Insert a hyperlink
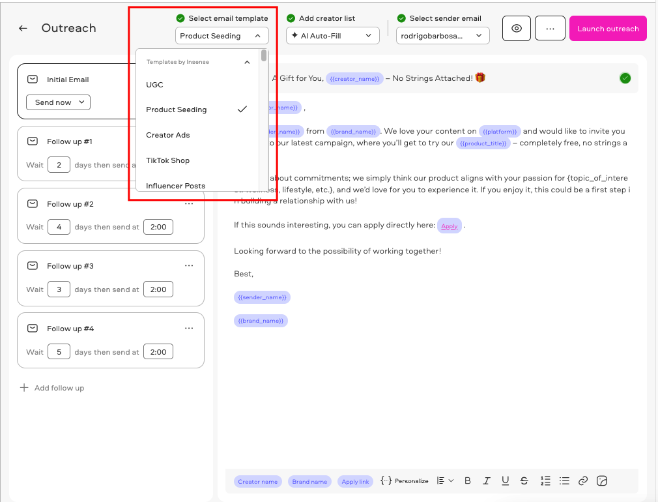Viewport: 658px width, 502px height. point(583,481)
